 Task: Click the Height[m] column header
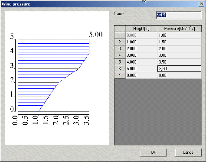tap(141, 29)
